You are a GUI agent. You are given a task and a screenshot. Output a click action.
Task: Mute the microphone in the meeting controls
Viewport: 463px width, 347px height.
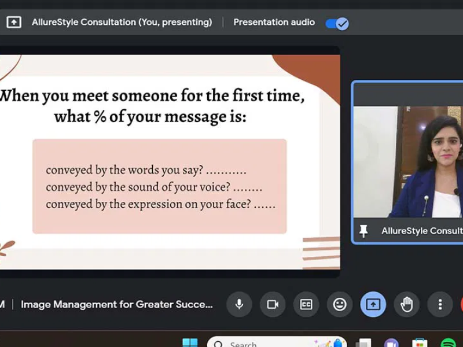point(239,304)
